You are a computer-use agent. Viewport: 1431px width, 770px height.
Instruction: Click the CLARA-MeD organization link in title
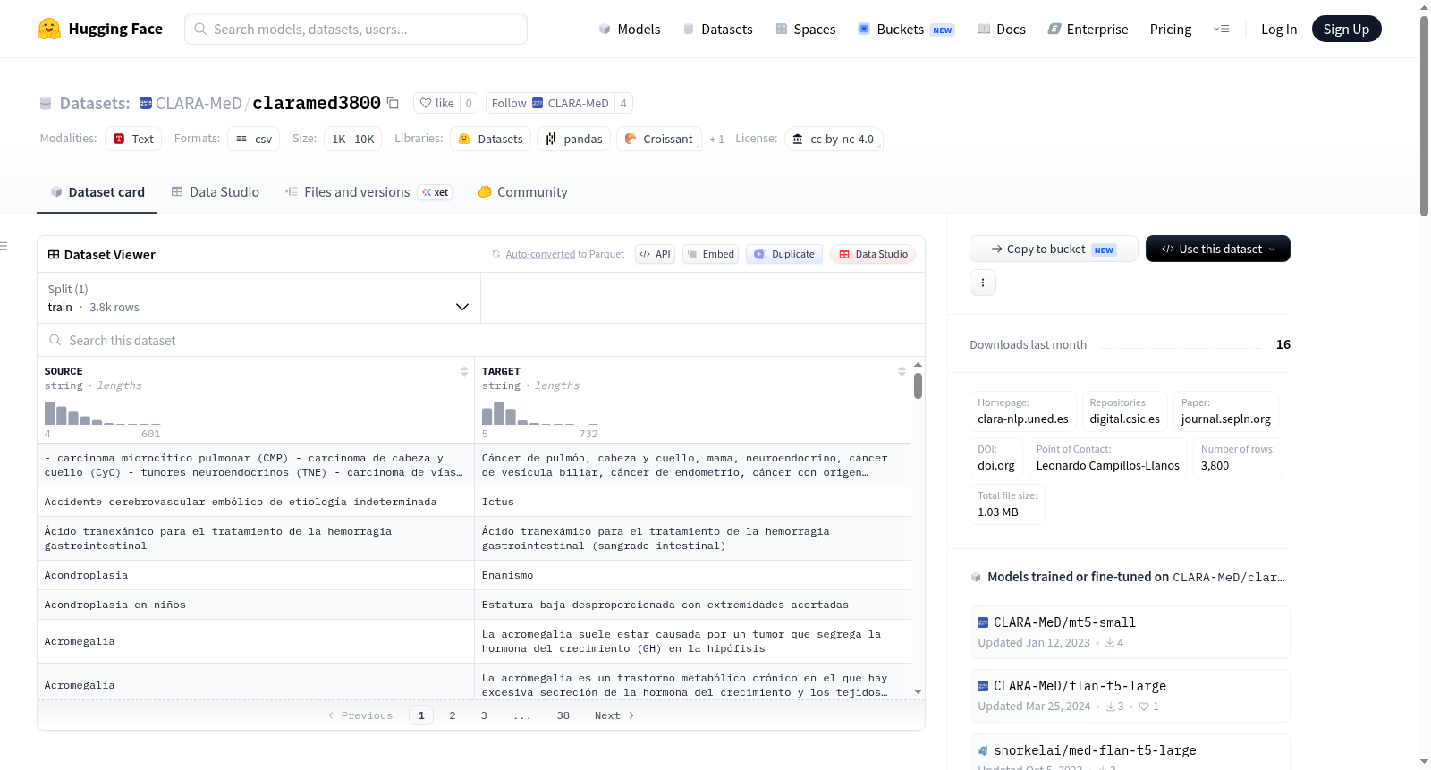[x=199, y=103]
